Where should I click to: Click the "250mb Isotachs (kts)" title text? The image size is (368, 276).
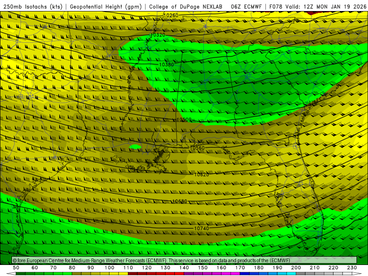tap(33, 6)
